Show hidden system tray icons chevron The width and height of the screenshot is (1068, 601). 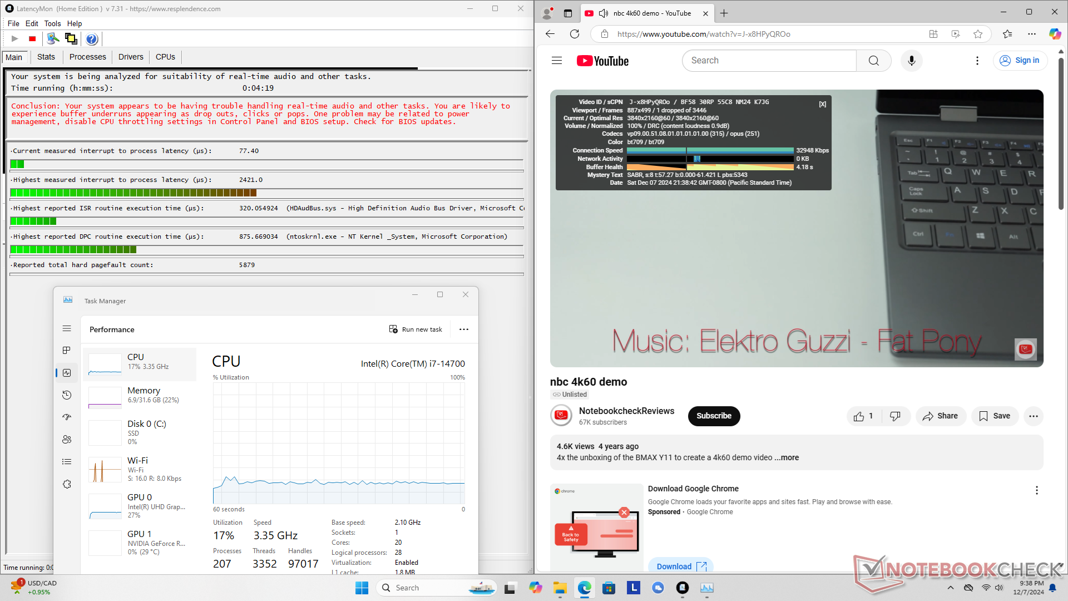pyautogui.click(x=950, y=588)
